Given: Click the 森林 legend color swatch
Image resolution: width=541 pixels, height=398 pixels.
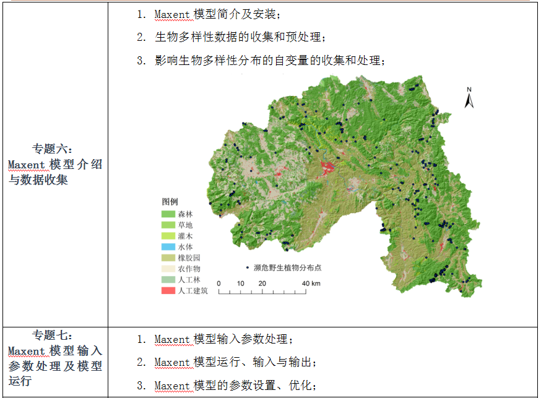Looking at the screenshot, I should [x=168, y=214].
